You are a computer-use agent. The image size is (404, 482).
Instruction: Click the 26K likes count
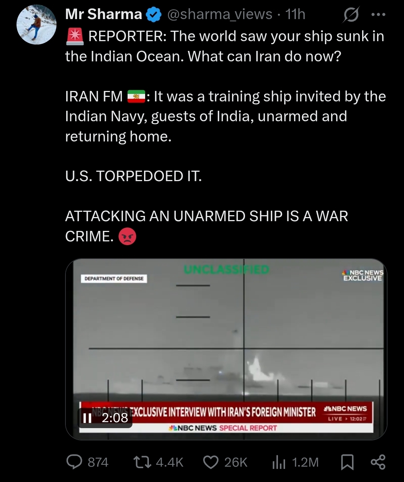(x=236, y=463)
